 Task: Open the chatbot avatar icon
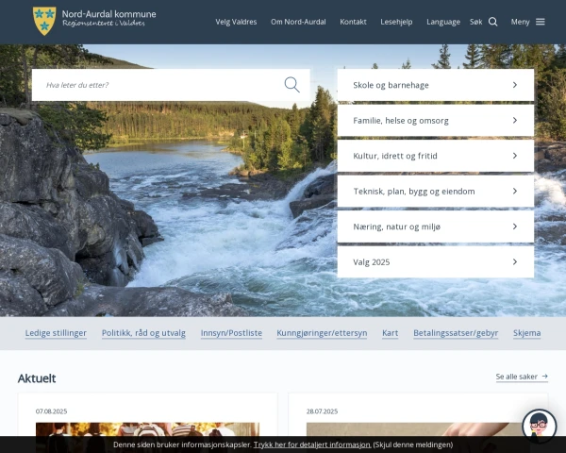pyautogui.click(x=539, y=426)
